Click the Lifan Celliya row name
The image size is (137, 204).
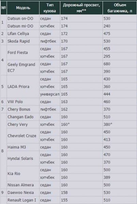click(18, 34)
